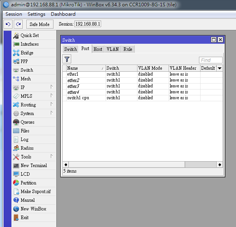The height and width of the screenshot is (227, 236).
Task: Click the IP icon in sidebar
Action: pyautogui.click(x=16, y=87)
